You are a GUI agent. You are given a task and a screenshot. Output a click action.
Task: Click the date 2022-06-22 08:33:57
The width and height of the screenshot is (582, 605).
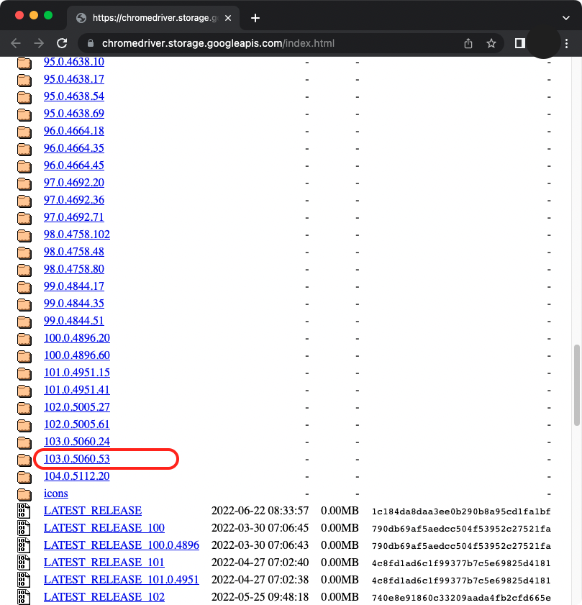click(x=260, y=511)
